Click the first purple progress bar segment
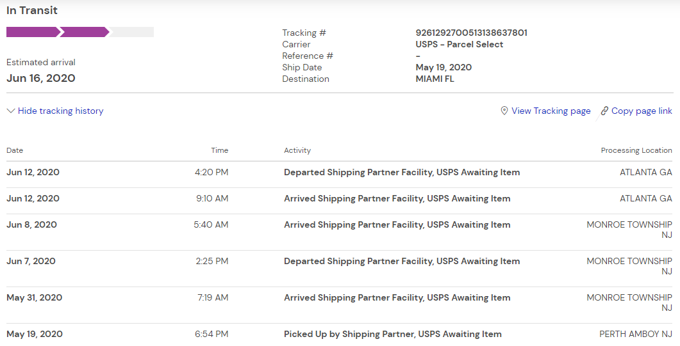Viewport: 680px width, 346px height. (32, 32)
